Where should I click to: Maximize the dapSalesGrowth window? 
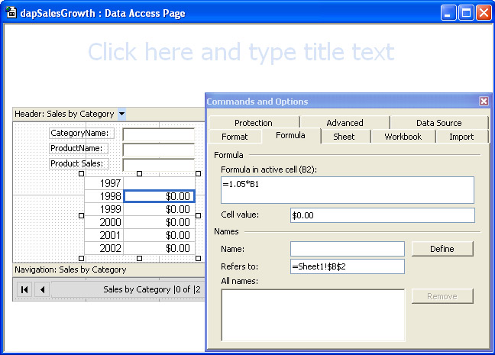tap(466, 13)
